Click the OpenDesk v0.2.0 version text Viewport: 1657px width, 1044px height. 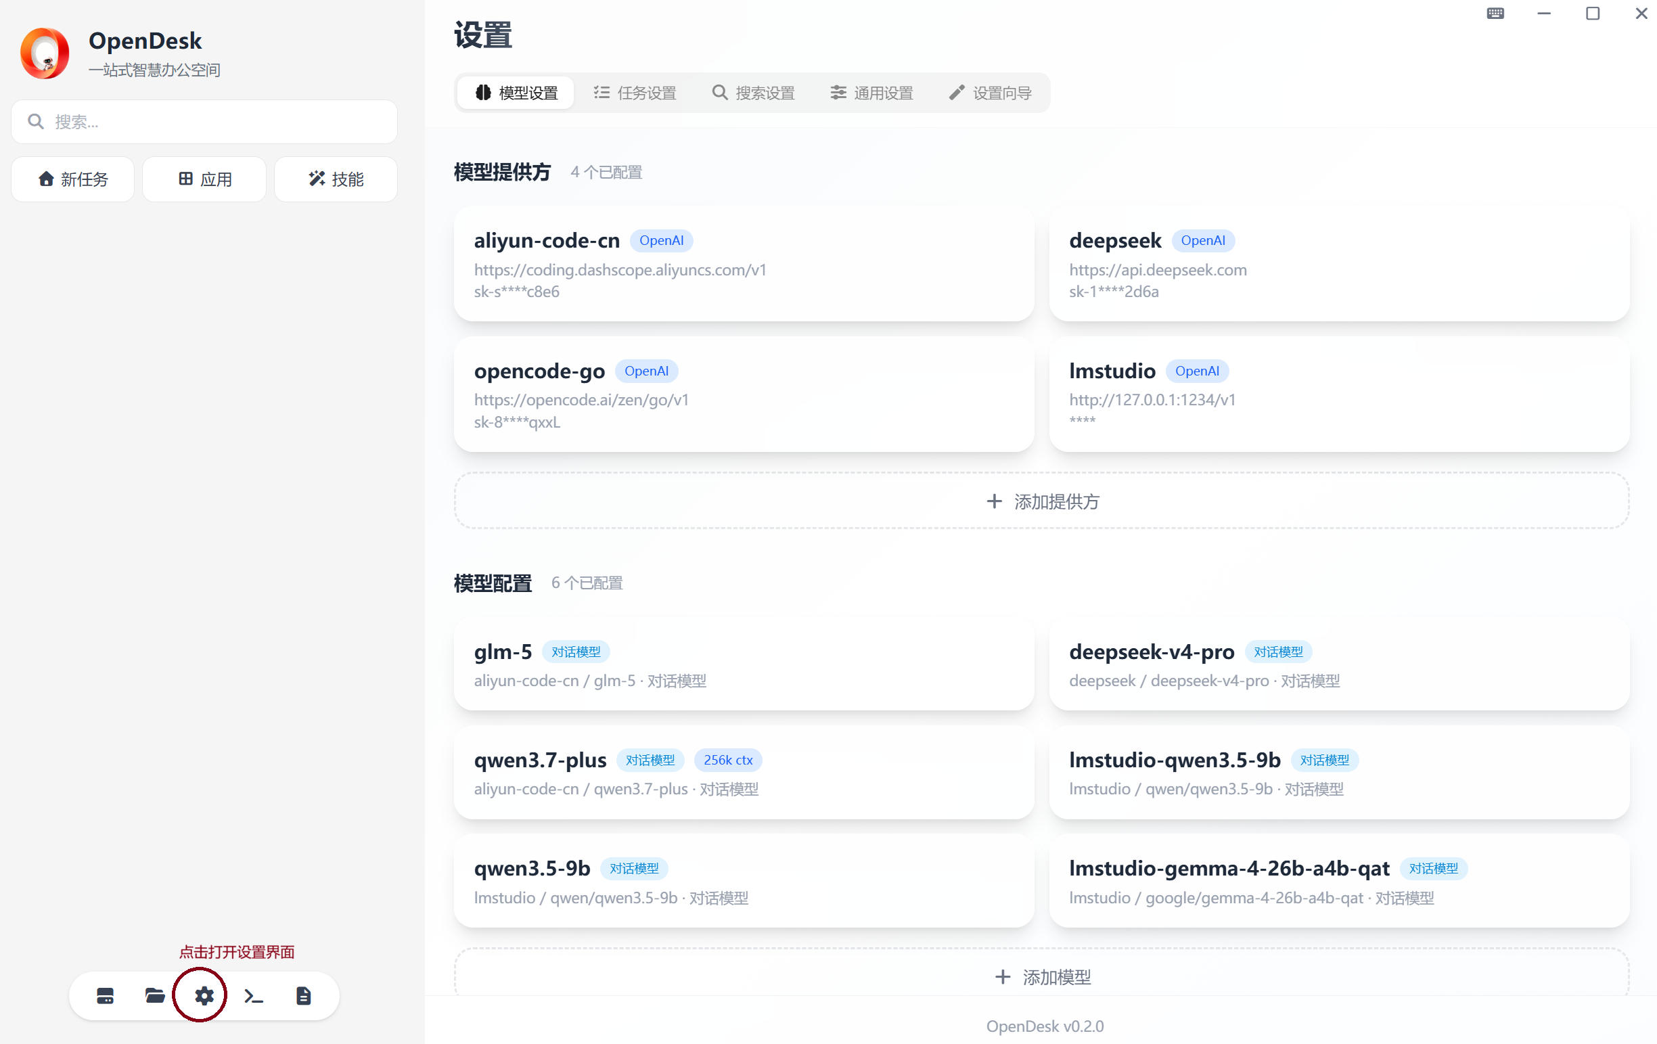click(x=1045, y=1026)
